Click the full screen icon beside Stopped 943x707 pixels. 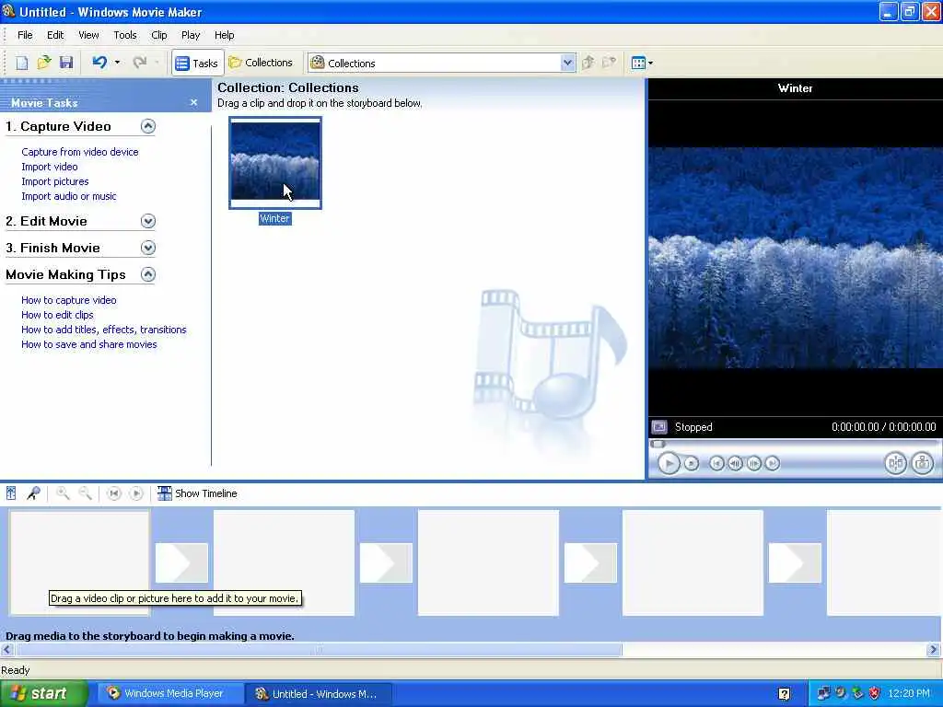click(659, 427)
